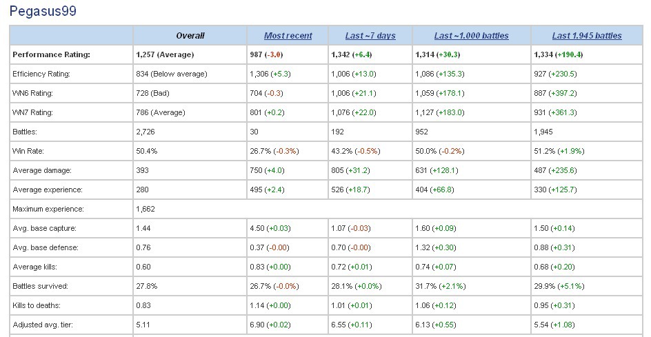Select the Efficiency Rating row label
651x337 pixels.
tap(41, 74)
